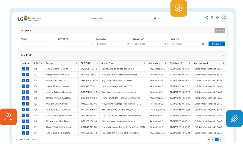Open the notifications bell
The height and width of the screenshot is (144, 243).
point(212,17)
